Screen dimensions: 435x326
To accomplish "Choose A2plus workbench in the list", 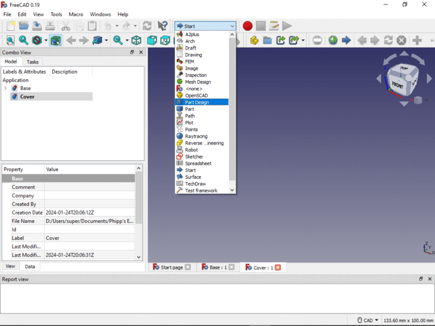I will pos(202,35).
